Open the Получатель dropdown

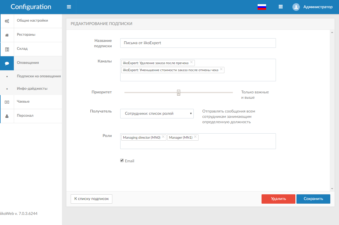click(x=157, y=114)
